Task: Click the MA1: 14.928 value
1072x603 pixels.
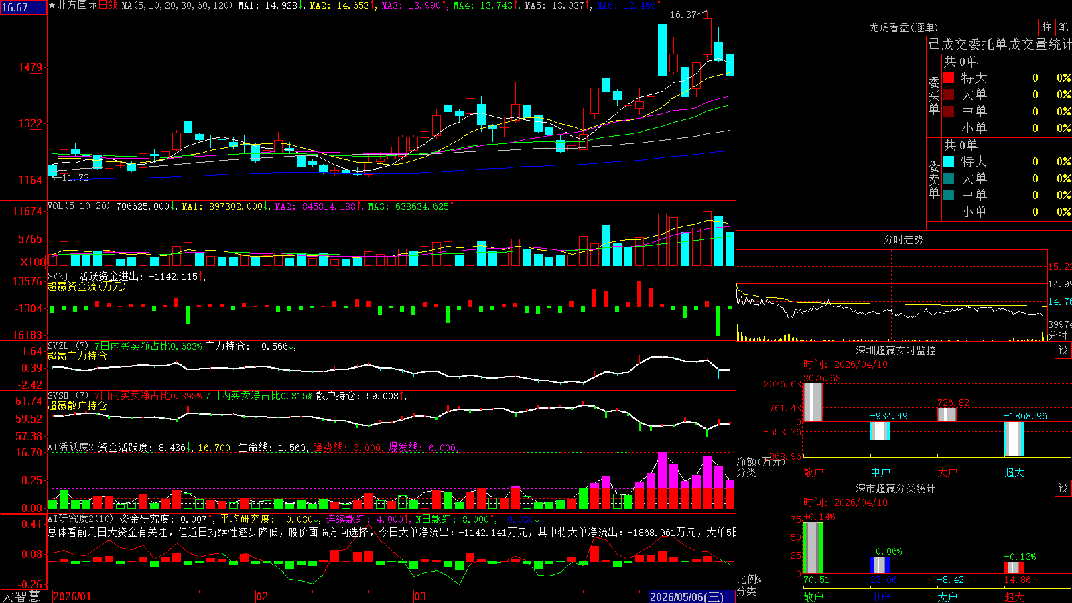Action: (x=270, y=5)
